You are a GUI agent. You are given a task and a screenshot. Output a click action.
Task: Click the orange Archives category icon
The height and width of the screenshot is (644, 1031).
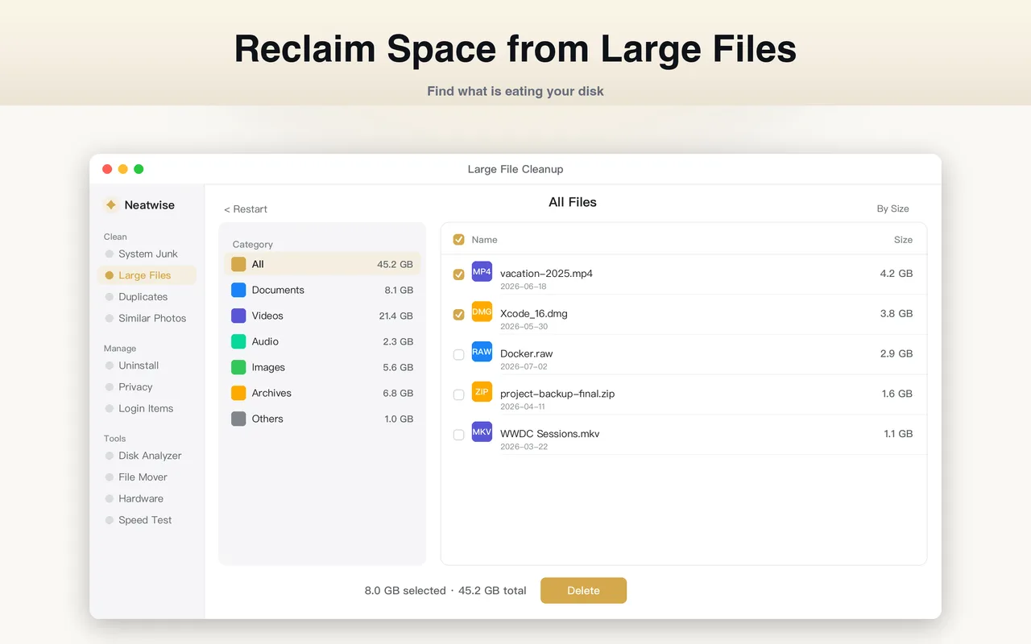tap(238, 393)
